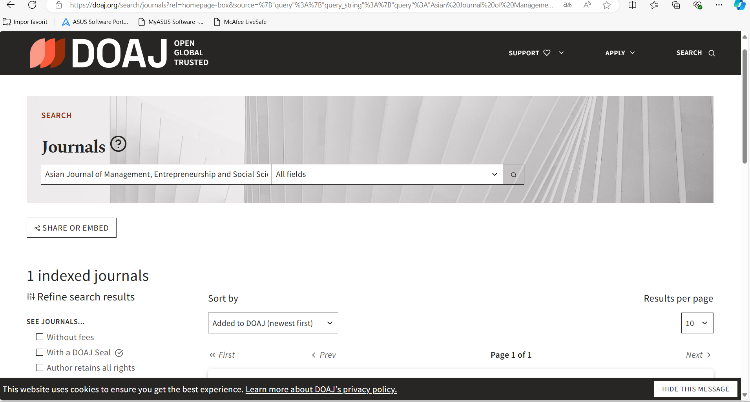Image resolution: width=750 pixels, height=402 pixels.
Task: Open browser split screen icon
Action: [x=632, y=5]
